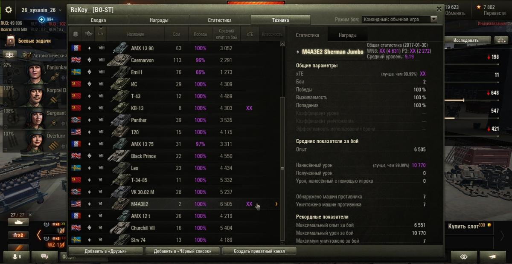Sort vehicles by type icon column
Viewport: 512px width, 264px height.
click(x=89, y=34)
